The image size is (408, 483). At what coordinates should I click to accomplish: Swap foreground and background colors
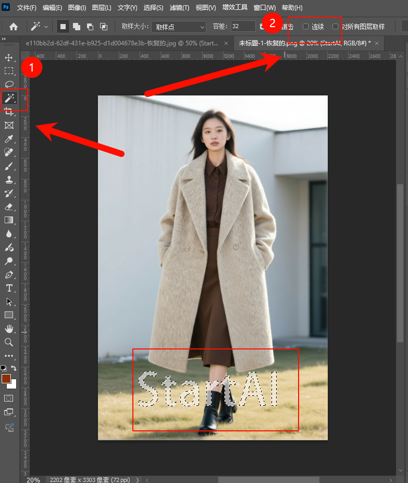click(14, 368)
